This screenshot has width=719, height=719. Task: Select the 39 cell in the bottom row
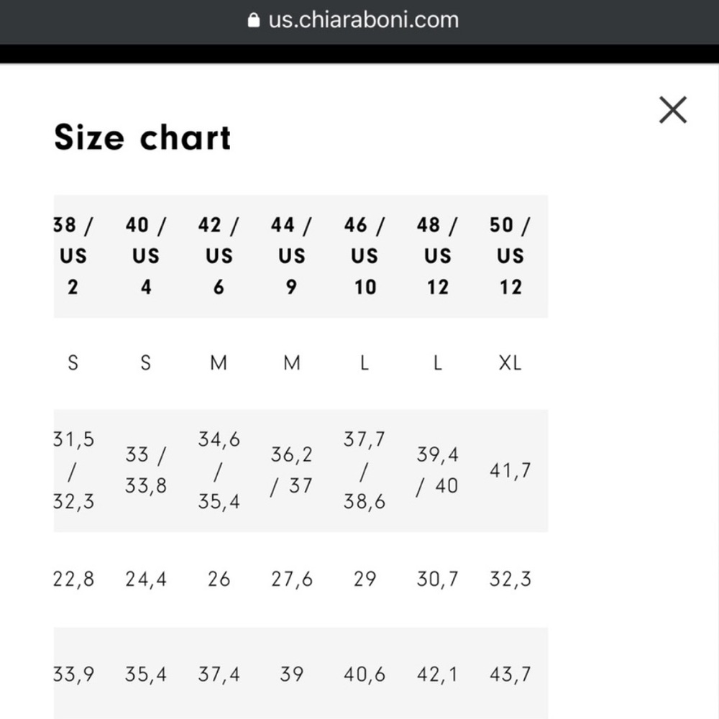pyautogui.click(x=292, y=674)
